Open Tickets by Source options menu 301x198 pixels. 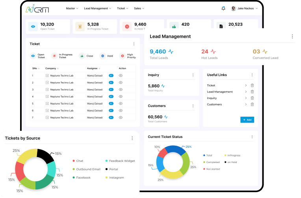[x=132, y=138]
